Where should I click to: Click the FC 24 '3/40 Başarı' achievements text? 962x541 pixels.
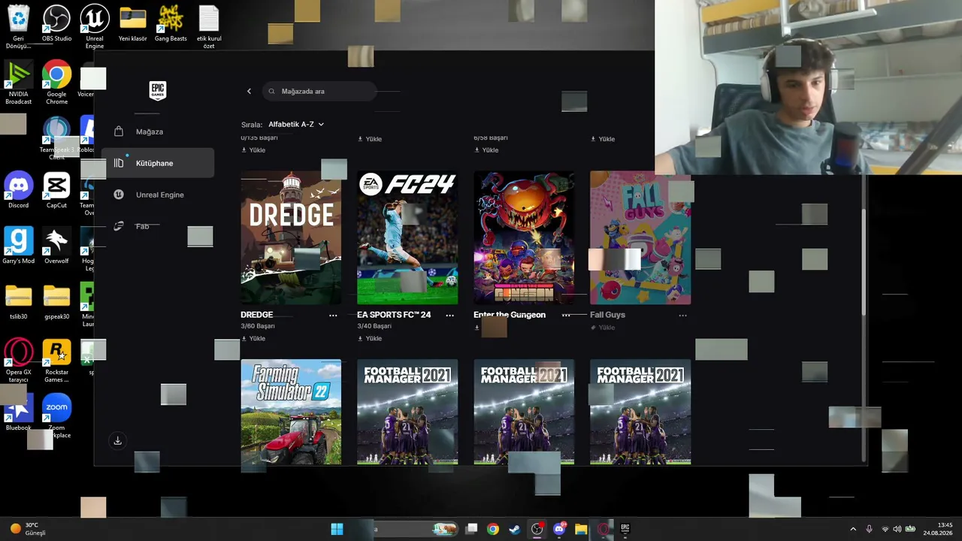[374, 326]
